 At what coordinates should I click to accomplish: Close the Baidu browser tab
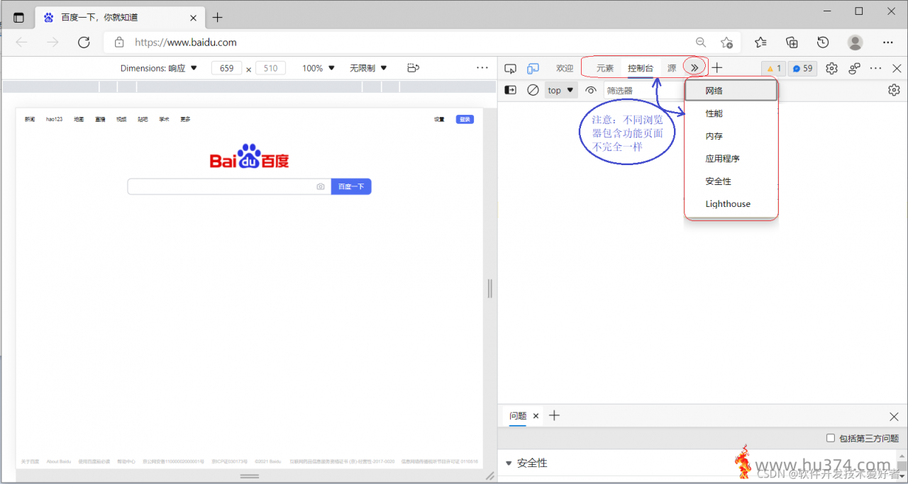click(194, 17)
